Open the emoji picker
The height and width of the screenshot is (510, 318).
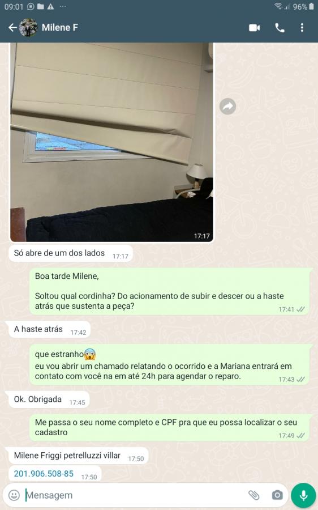click(14, 495)
